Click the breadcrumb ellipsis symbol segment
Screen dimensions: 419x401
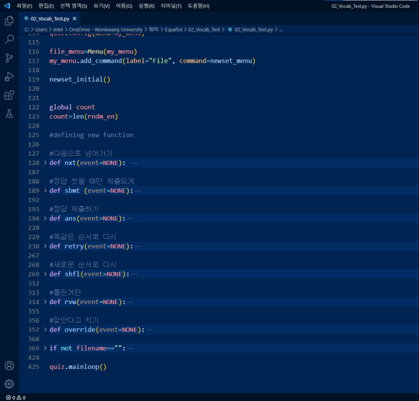coord(281,30)
